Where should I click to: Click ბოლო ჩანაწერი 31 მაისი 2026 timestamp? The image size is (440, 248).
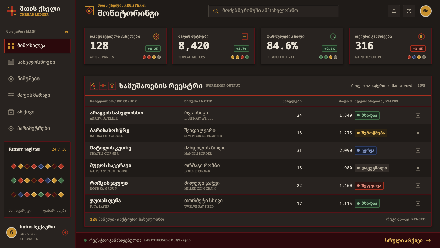[x=382, y=86]
